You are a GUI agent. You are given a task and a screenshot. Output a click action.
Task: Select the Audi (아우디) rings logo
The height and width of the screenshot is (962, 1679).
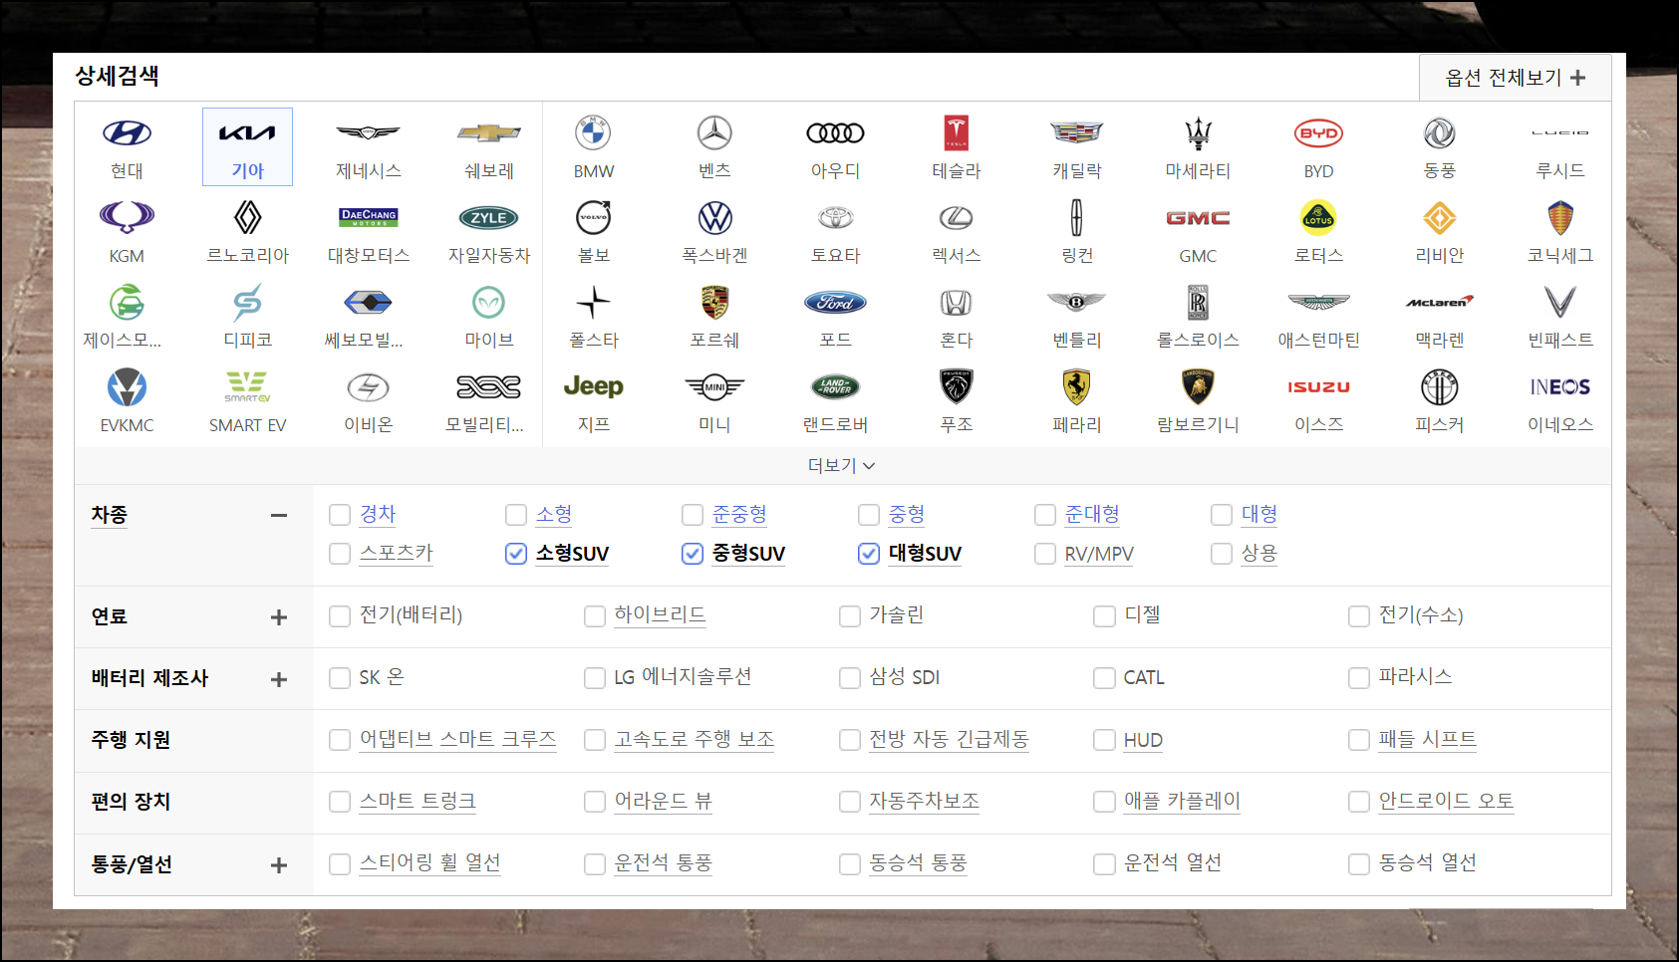835,132
